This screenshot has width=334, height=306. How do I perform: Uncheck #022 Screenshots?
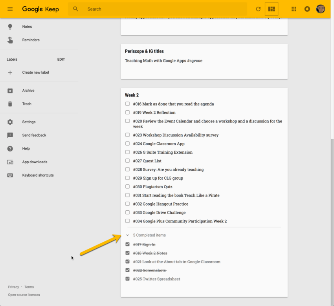(x=127, y=270)
